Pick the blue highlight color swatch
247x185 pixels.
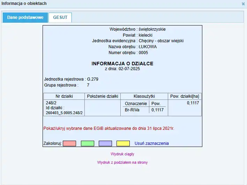tap(105, 143)
